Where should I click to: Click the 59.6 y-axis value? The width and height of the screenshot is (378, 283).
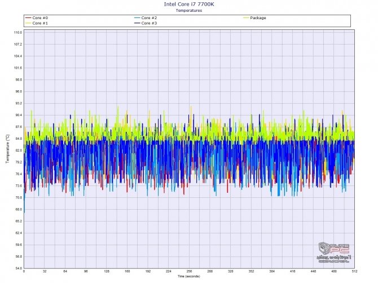coord(18,245)
